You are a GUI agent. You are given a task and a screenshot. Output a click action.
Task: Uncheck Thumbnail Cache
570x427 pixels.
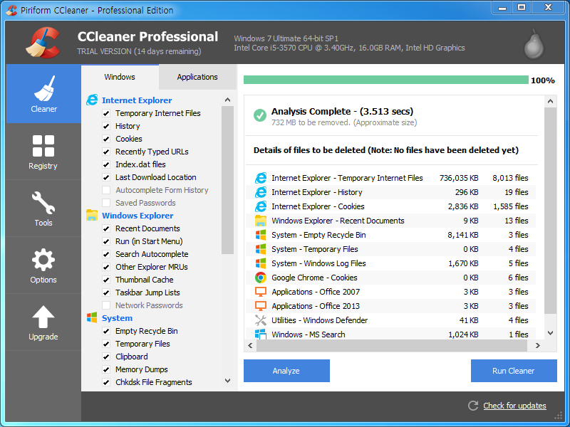tap(106, 280)
